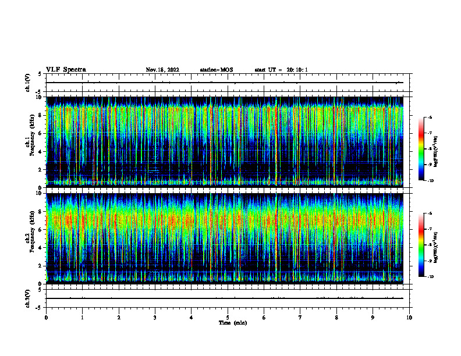
Task: Click the "-10" label on ch.2 colorbar
Action: click(x=430, y=277)
